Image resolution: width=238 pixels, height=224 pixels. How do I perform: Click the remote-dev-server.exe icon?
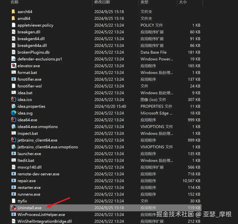(14, 174)
